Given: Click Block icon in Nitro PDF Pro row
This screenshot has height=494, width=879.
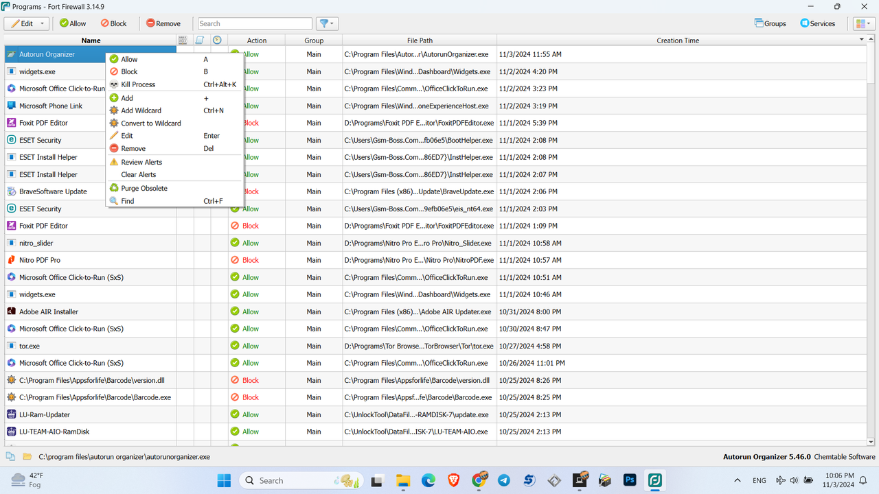Looking at the screenshot, I should pos(235,260).
